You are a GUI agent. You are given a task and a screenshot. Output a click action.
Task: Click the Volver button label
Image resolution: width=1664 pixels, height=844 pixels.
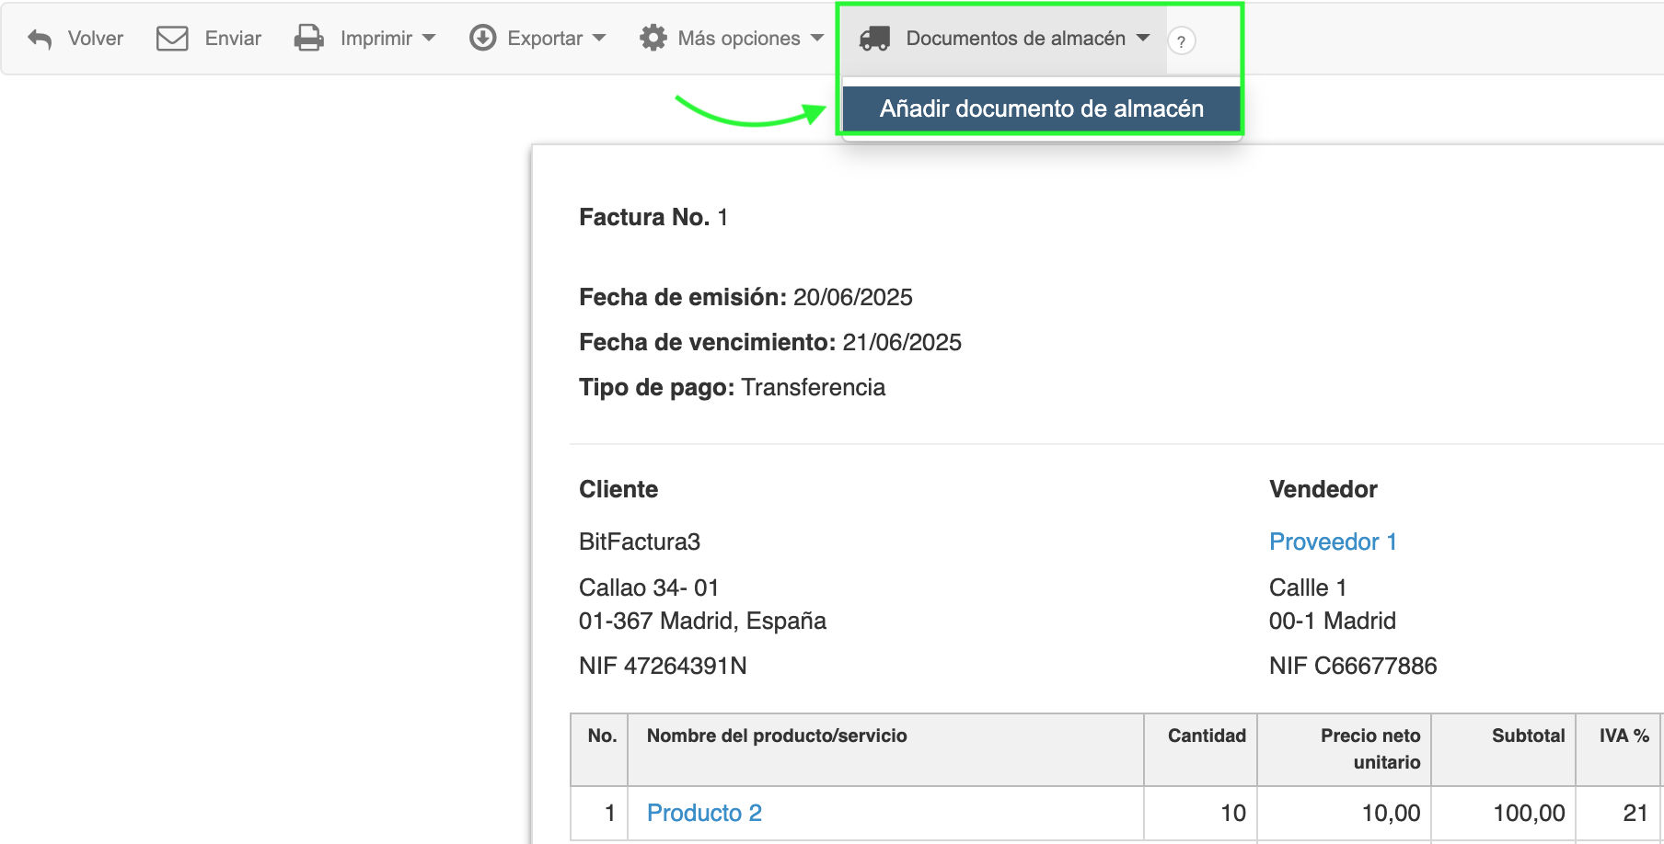95,39
